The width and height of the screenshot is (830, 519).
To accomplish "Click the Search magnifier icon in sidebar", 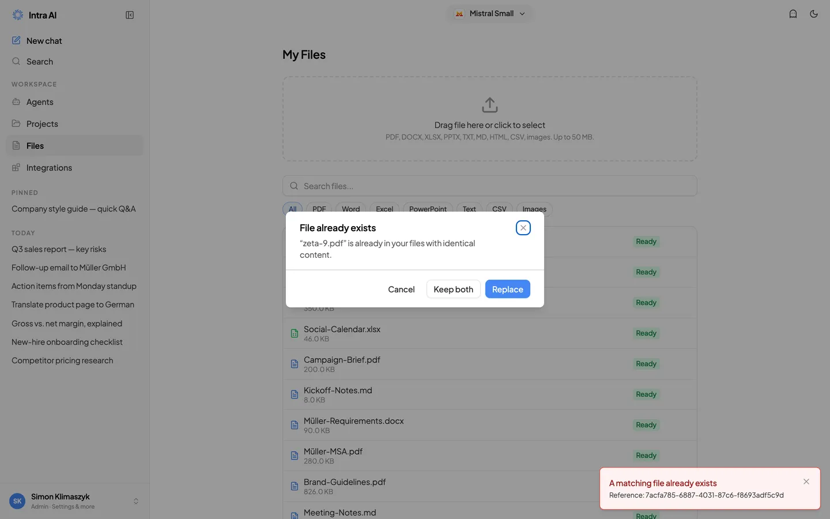I will click(16, 61).
